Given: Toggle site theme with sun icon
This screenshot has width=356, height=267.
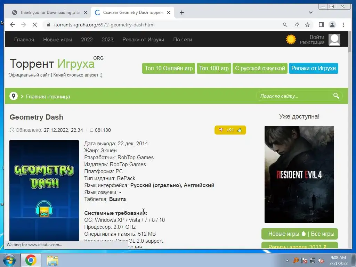Looking at the screenshot, I should [291, 39].
